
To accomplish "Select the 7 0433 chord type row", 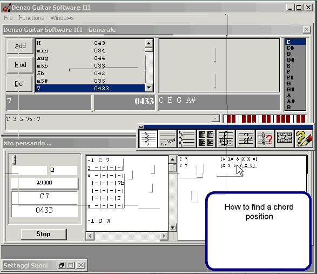I will point(90,89).
